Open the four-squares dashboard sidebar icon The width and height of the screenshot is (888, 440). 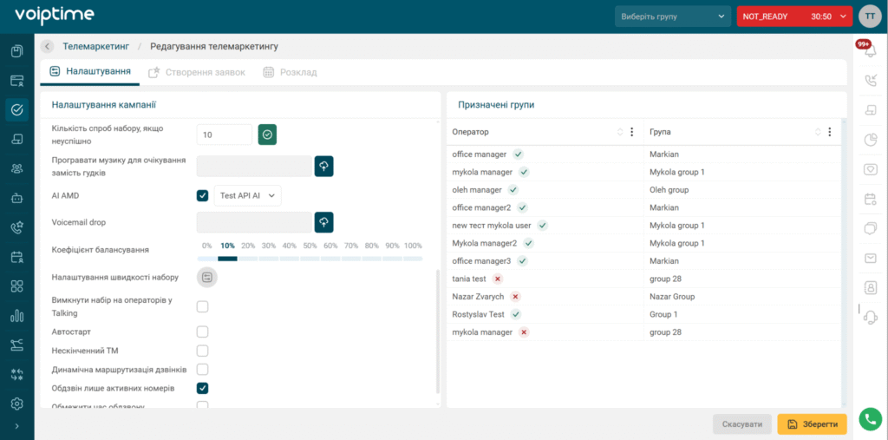17,286
